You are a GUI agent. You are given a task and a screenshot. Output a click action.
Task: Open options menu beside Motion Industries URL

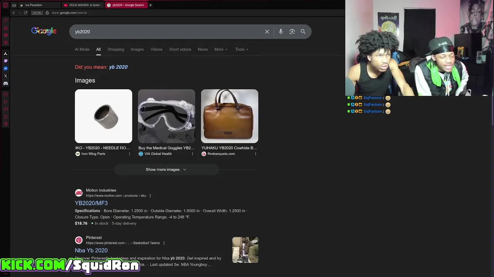pos(150,195)
